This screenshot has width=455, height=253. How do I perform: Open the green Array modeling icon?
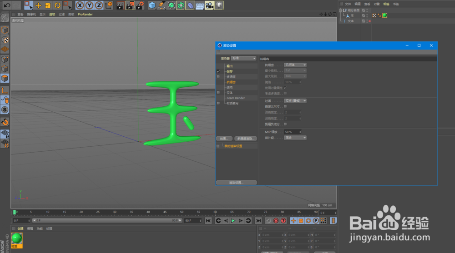pyautogui.click(x=181, y=5)
